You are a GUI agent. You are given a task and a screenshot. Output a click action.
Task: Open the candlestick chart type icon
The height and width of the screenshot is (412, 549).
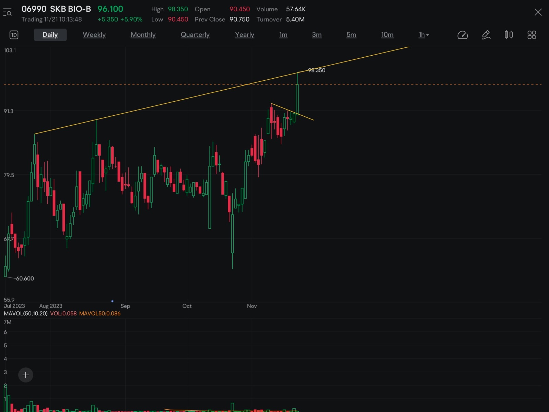(x=509, y=35)
